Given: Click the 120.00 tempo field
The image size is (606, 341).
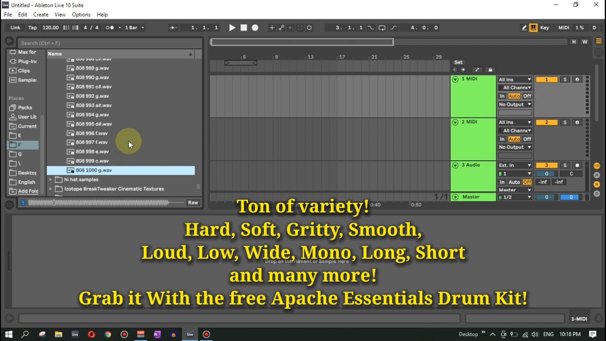Looking at the screenshot, I should pos(51,27).
